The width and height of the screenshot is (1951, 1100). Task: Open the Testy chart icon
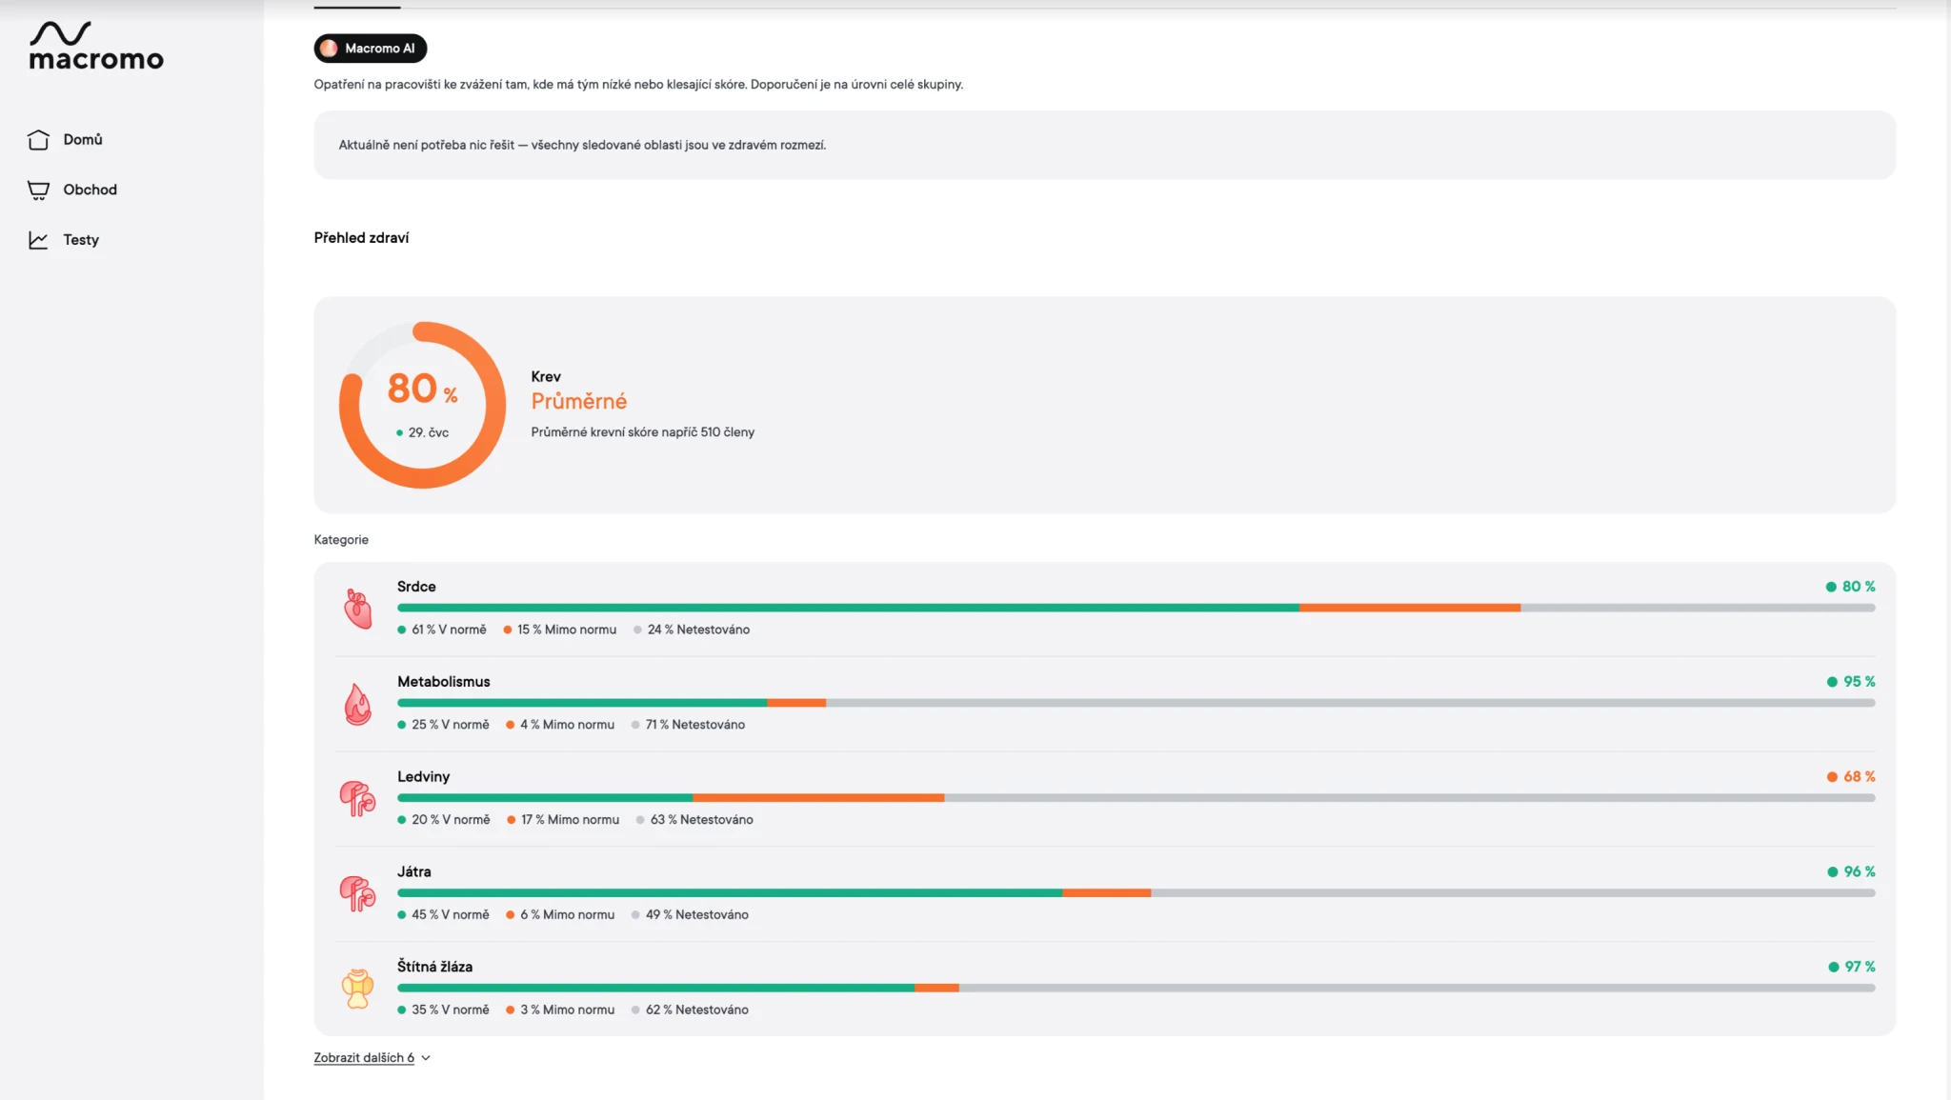point(38,240)
